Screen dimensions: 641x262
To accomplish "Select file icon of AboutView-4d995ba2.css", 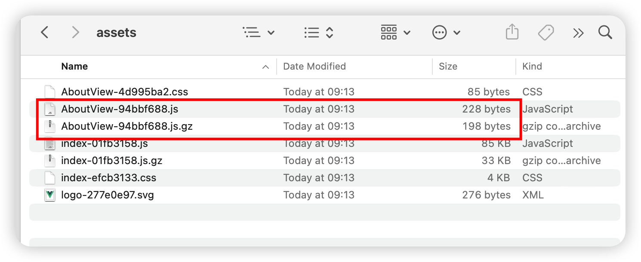I will point(50,92).
